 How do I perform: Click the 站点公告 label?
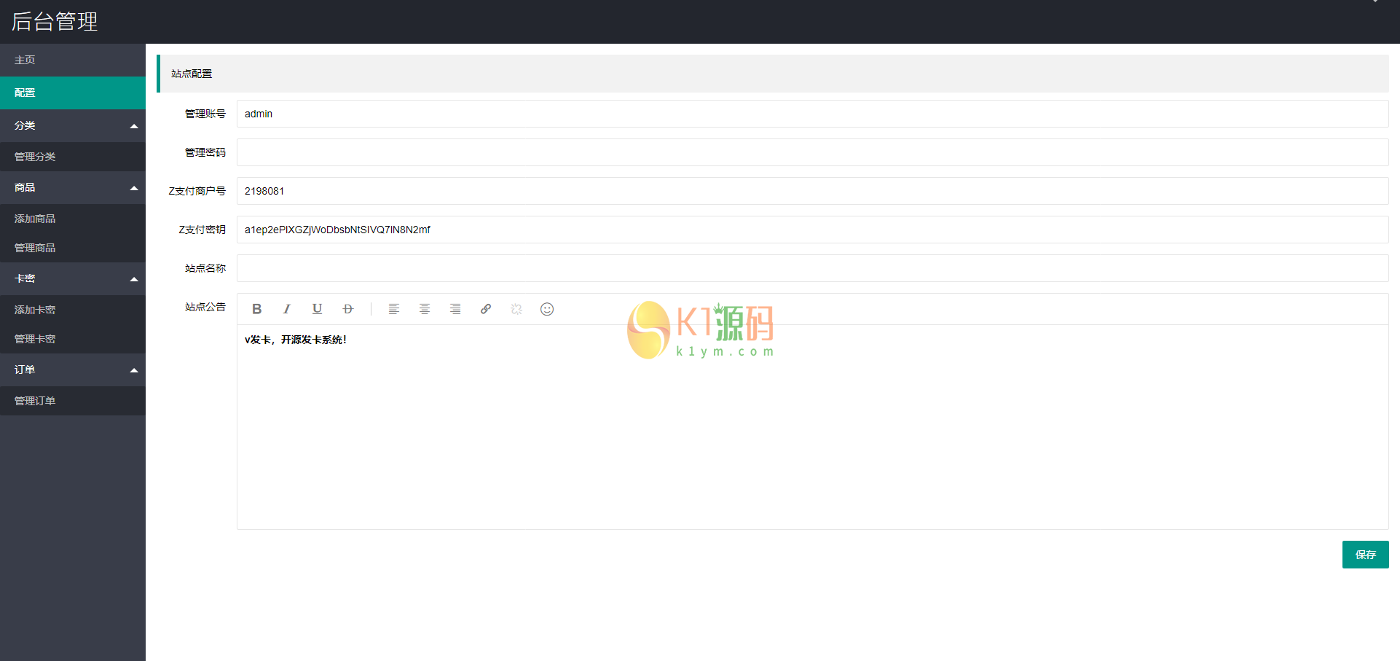(205, 307)
